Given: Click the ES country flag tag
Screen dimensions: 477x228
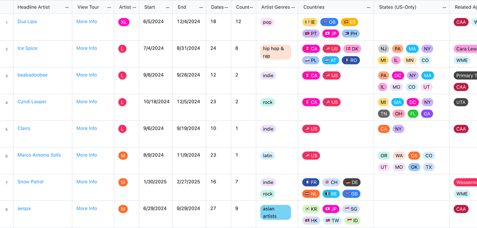Looking at the screenshot, I should (350, 22).
